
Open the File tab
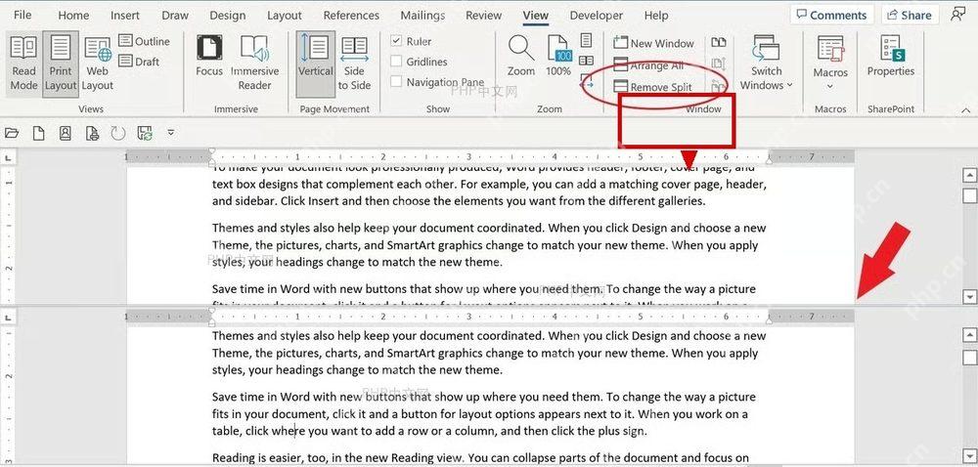[22, 15]
